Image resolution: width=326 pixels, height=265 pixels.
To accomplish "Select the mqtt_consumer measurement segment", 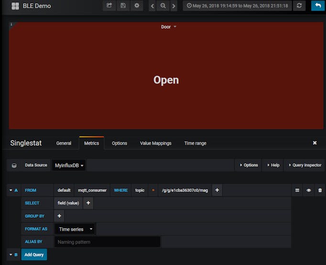I will tap(92, 190).
